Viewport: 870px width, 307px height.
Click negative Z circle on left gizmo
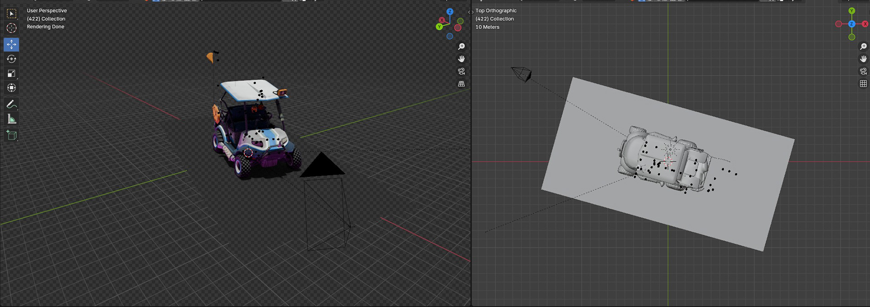tap(449, 36)
